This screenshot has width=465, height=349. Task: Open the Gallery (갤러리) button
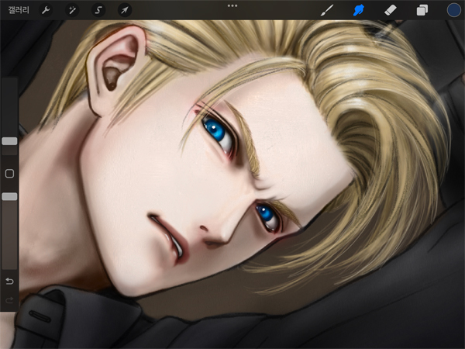(x=19, y=10)
